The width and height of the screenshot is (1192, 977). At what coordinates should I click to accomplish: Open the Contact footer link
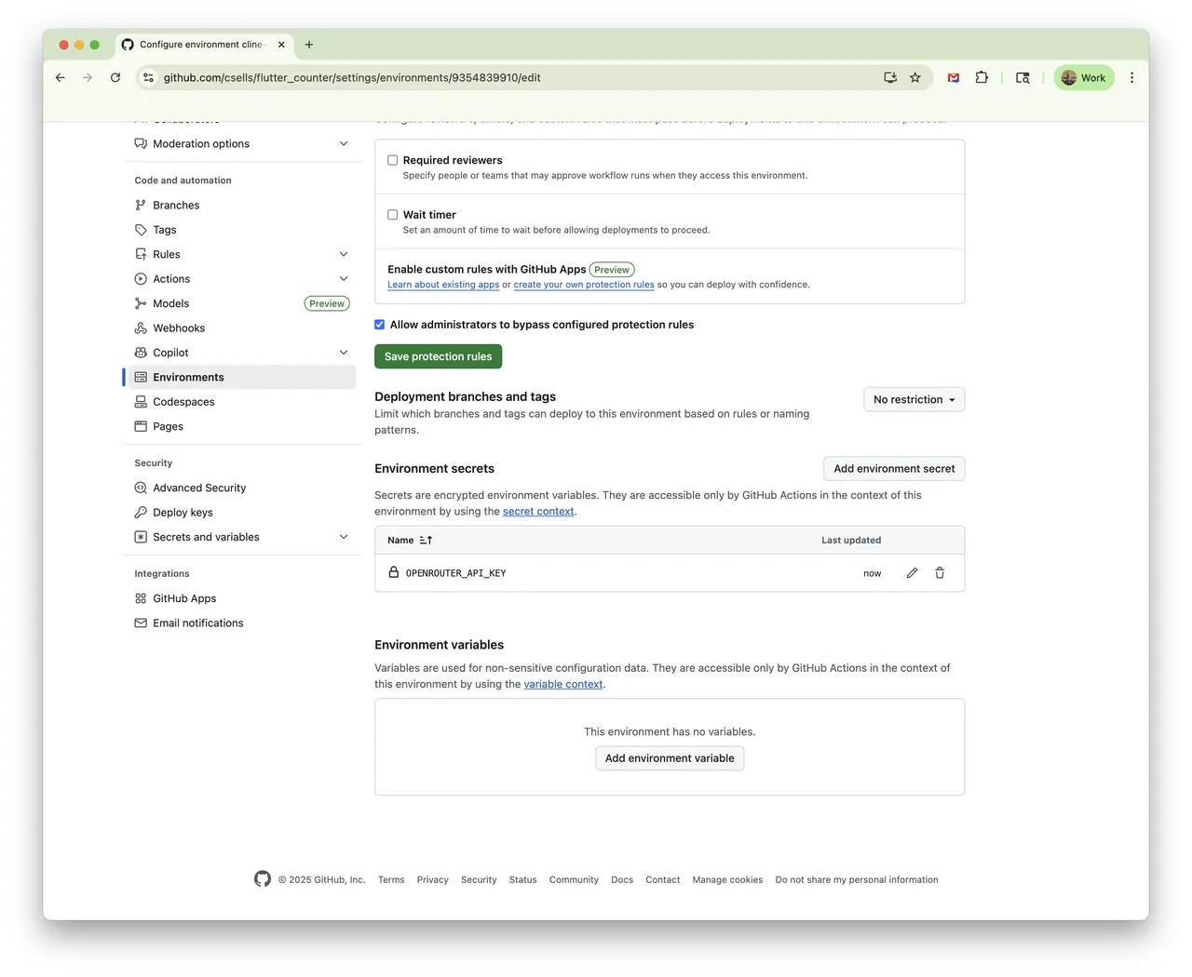(x=663, y=880)
